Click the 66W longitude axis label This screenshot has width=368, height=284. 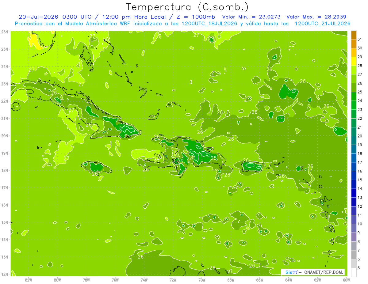coord(260,280)
